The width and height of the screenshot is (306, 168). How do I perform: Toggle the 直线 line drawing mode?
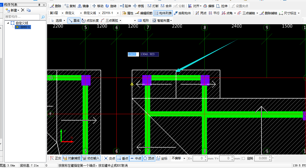click(74, 20)
